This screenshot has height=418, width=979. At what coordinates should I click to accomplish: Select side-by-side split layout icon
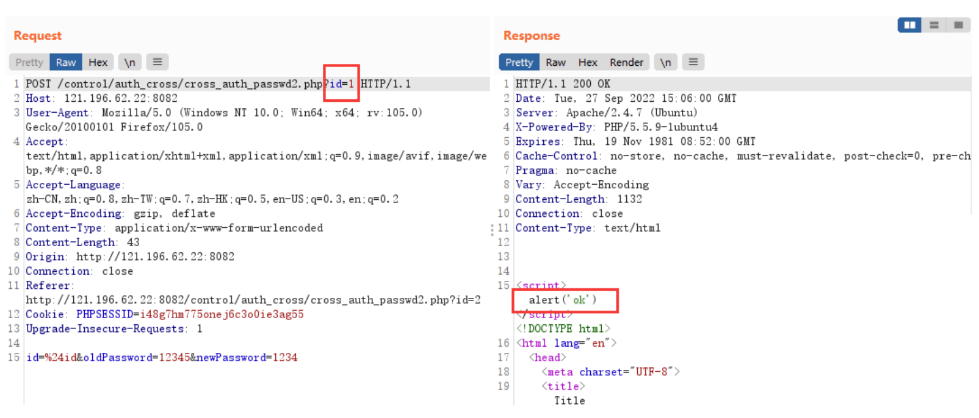pyautogui.click(x=909, y=25)
